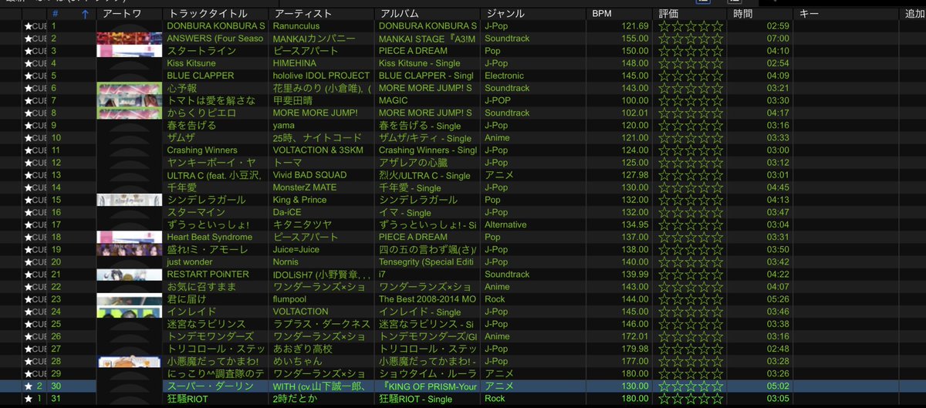The width and height of the screenshot is (926, 408).
Task: Set fifth rating star for Kiss Kitsune
Action: tap(717, 63)
